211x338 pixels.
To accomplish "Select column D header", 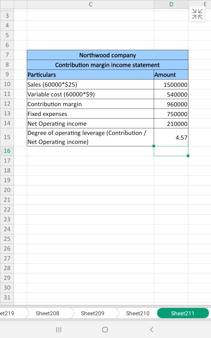I will click(x=171, y=4).
